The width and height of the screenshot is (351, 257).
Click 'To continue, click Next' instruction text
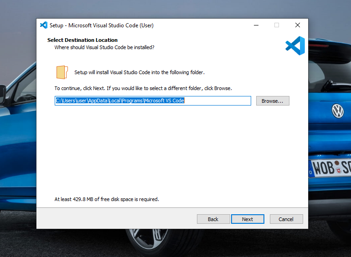point(143,88)
